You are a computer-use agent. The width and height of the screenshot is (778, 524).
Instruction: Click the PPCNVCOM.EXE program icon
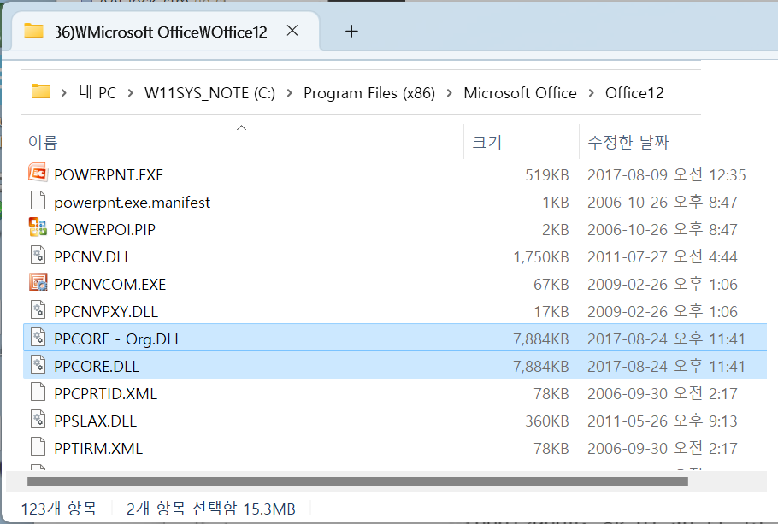click(x=38, y=282)
